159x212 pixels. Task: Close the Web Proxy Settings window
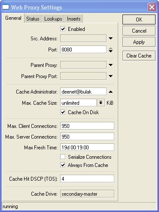point(152,7)
